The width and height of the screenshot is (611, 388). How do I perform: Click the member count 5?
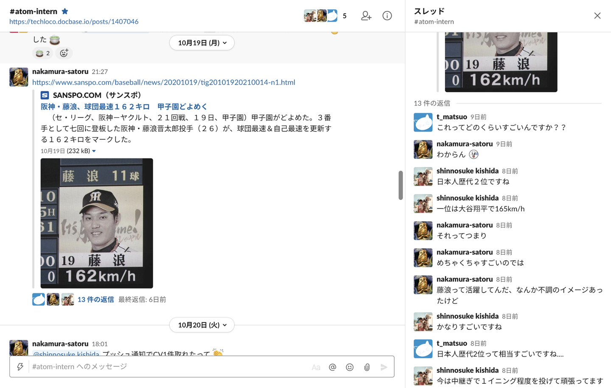[345, 16]
